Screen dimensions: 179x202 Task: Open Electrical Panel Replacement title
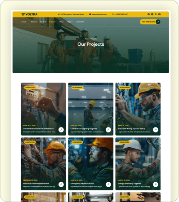36,184
